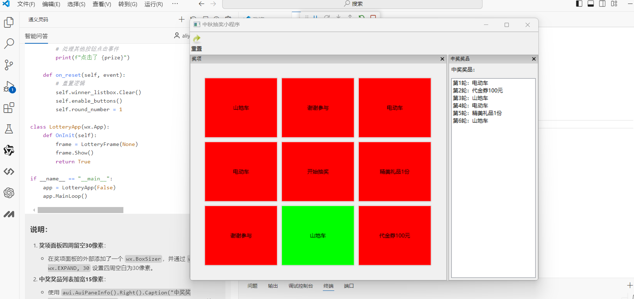Switch to the 输出 panel tab
This screenshot has width=634, height=299.
[x=273, y=286]
